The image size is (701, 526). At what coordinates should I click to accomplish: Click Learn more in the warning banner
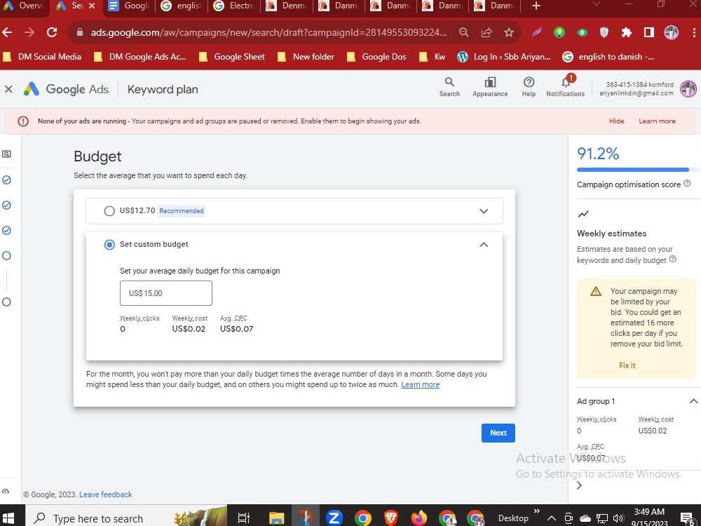657,121
